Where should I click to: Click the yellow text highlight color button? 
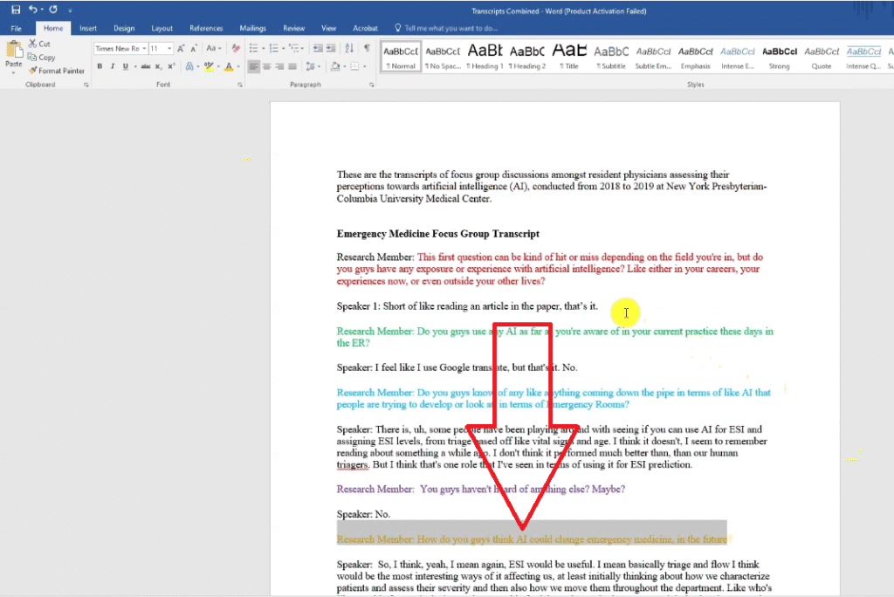point(209,66)
